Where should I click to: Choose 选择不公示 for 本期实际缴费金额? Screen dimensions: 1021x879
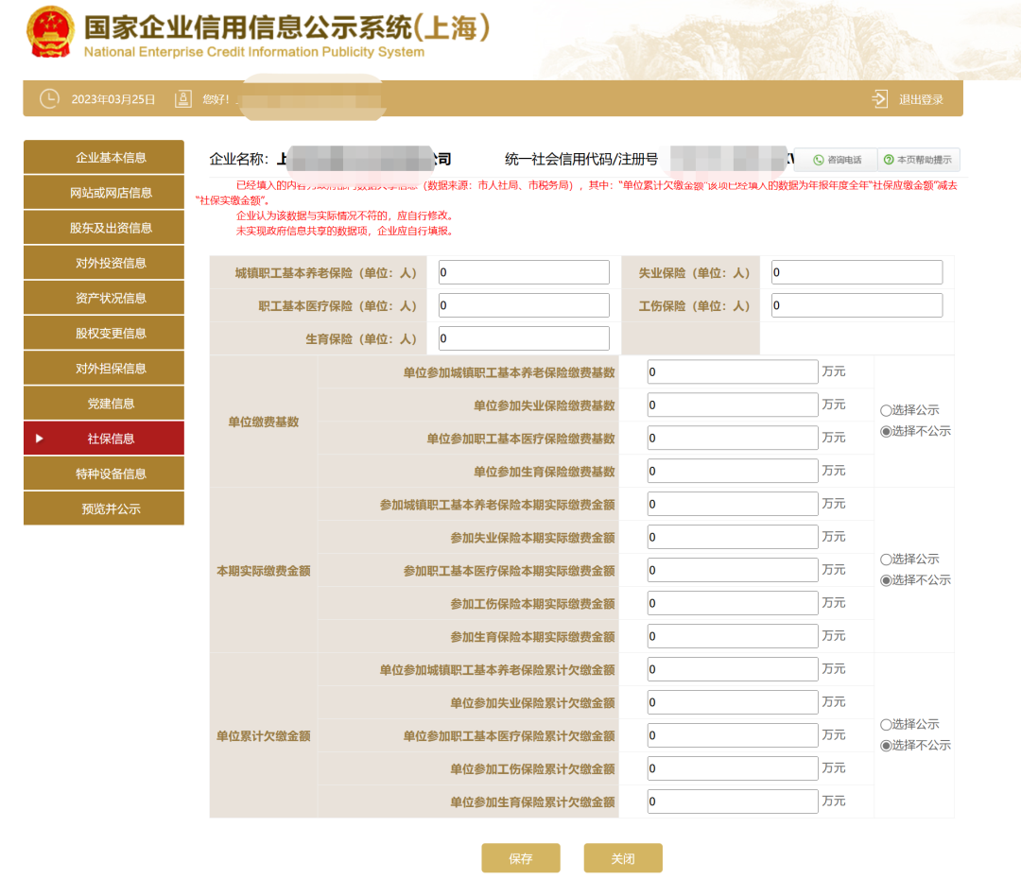886,580
